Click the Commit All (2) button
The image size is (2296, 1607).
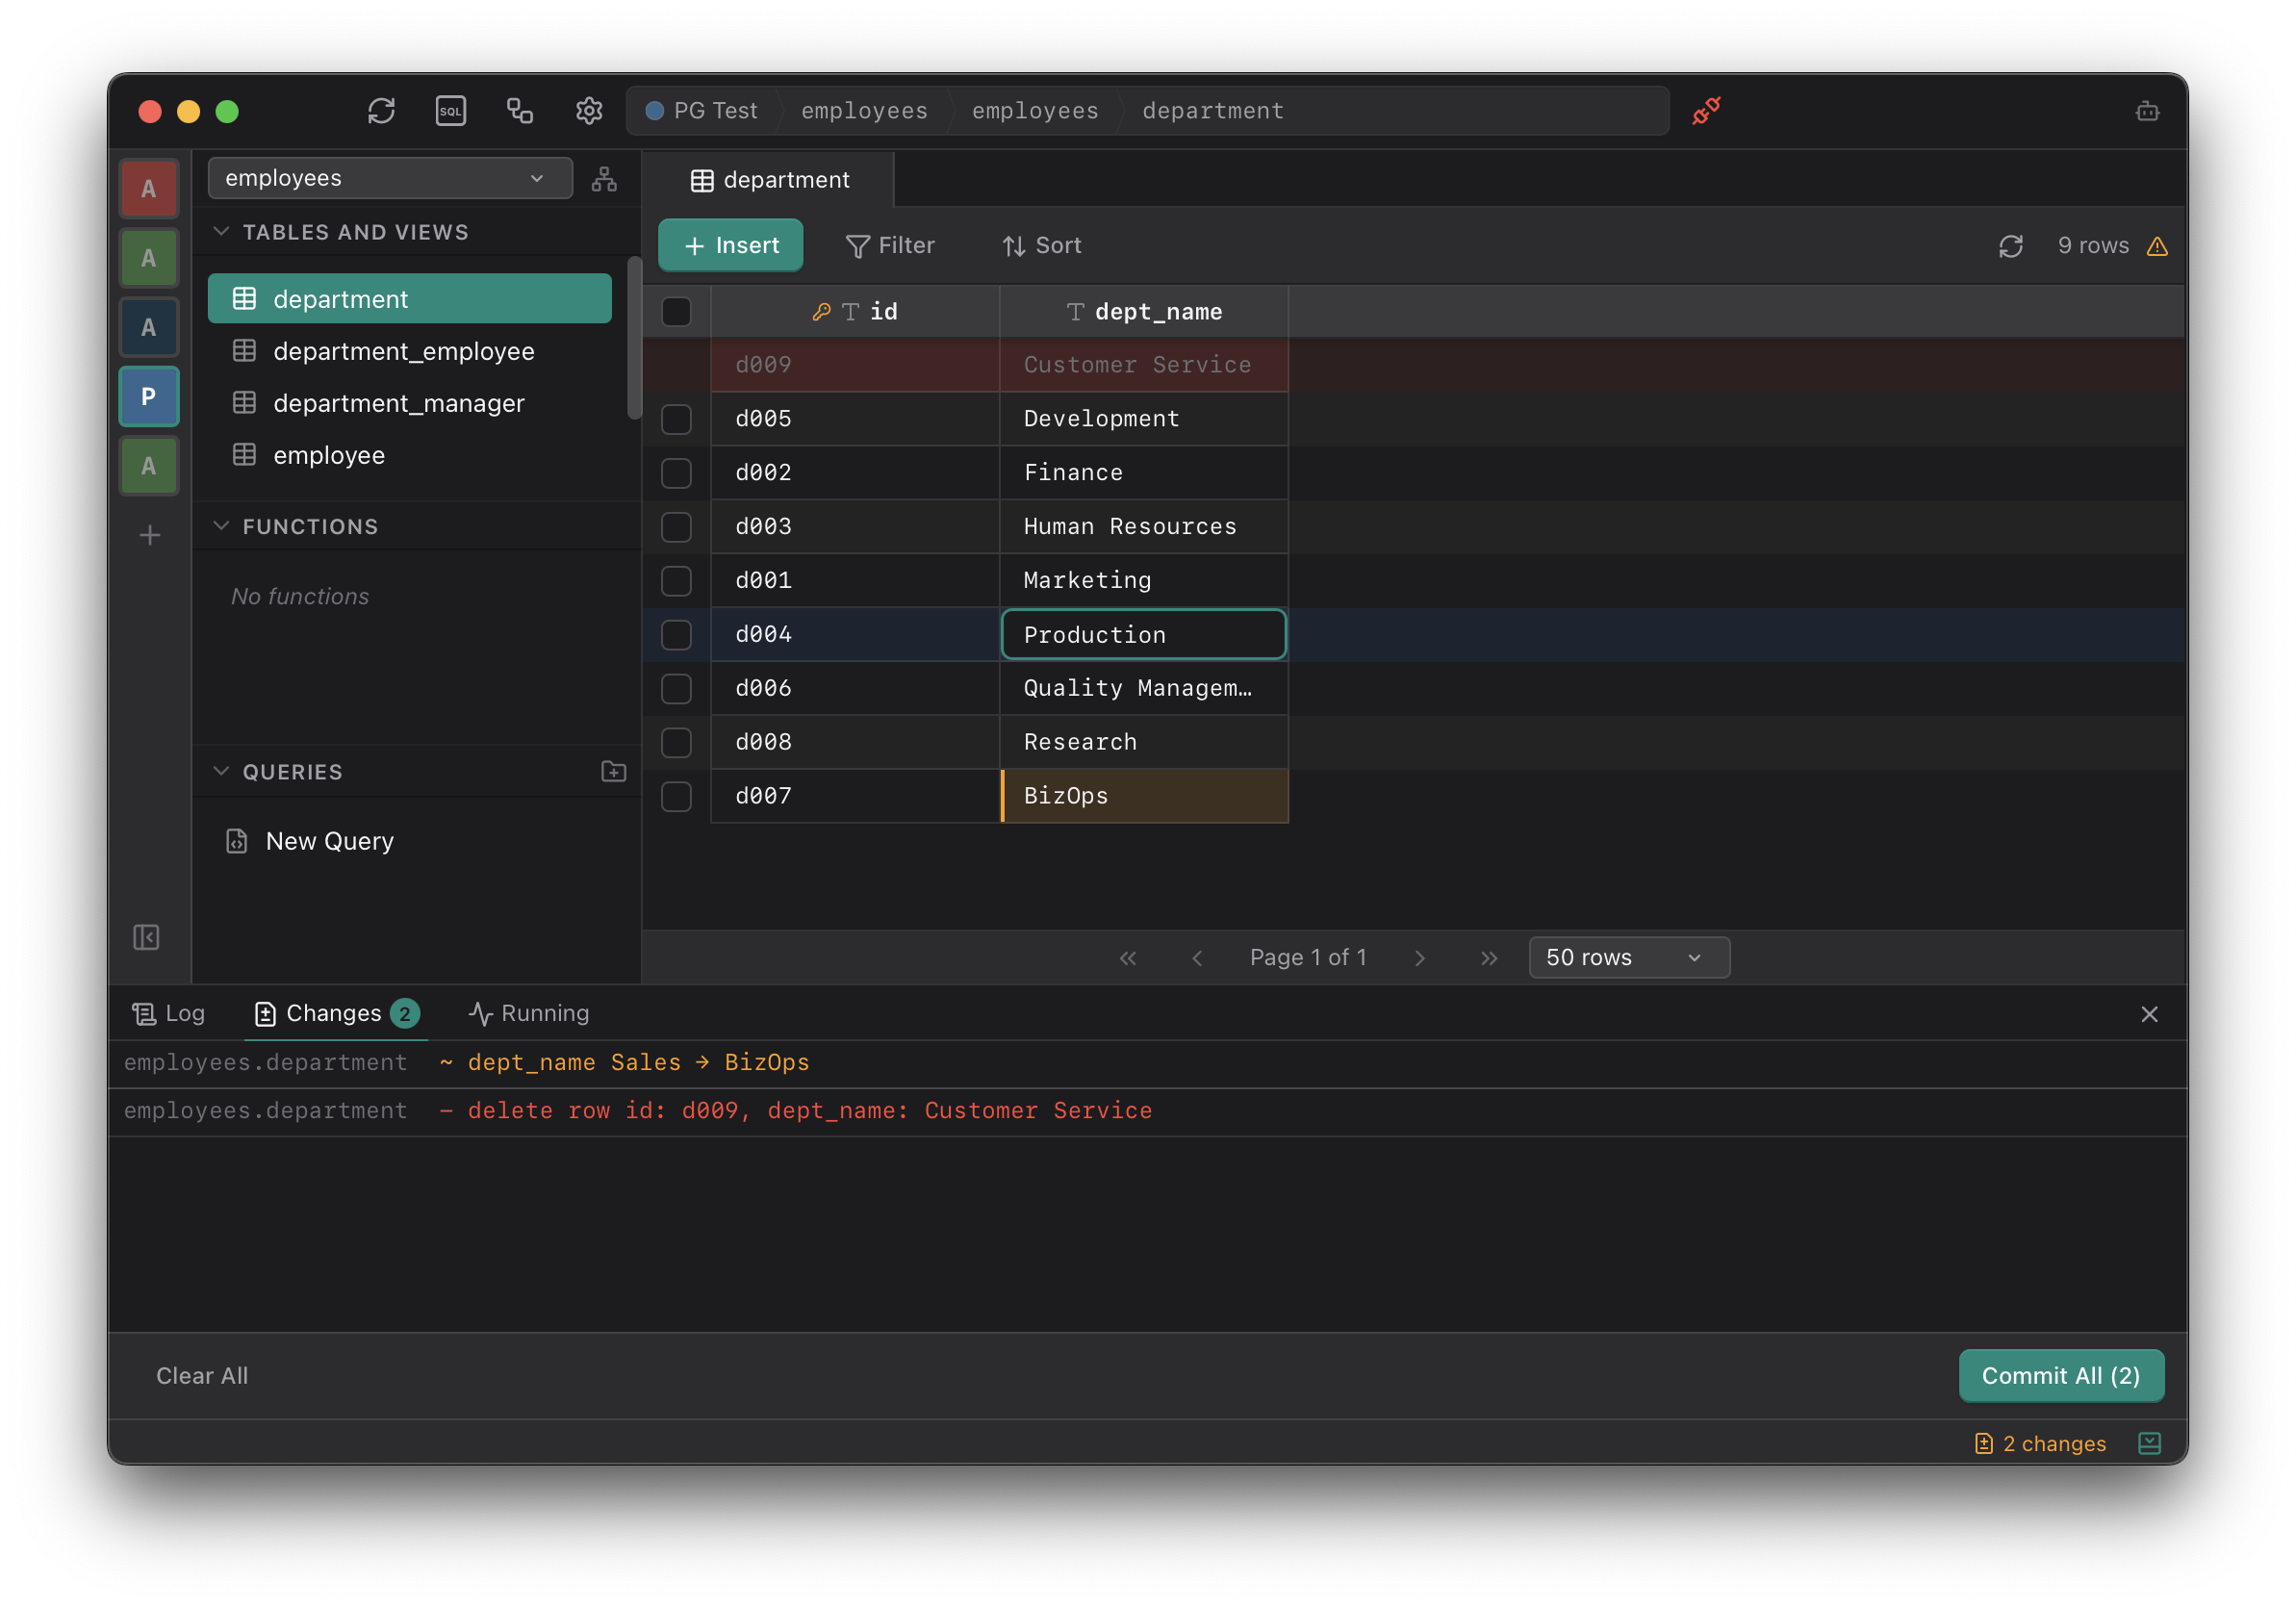2060,1375
